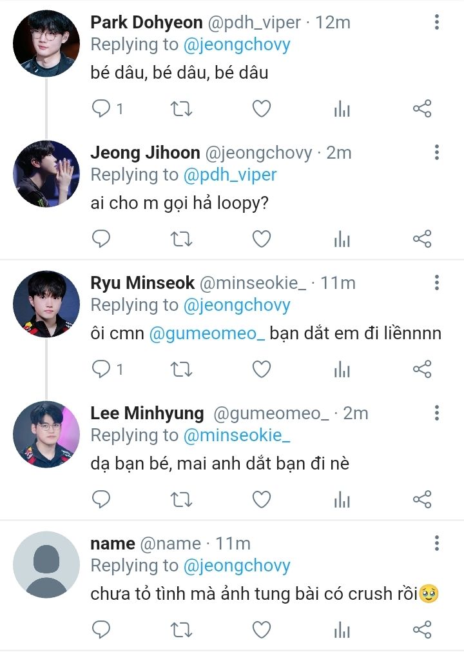Retweet Jeong Jihoon's reply
The width and height of the screenshot is (464, 654).
point(181,239)
